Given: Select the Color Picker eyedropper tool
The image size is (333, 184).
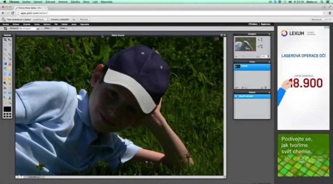Looking at the screenshot, I should (x=5, y=97).
